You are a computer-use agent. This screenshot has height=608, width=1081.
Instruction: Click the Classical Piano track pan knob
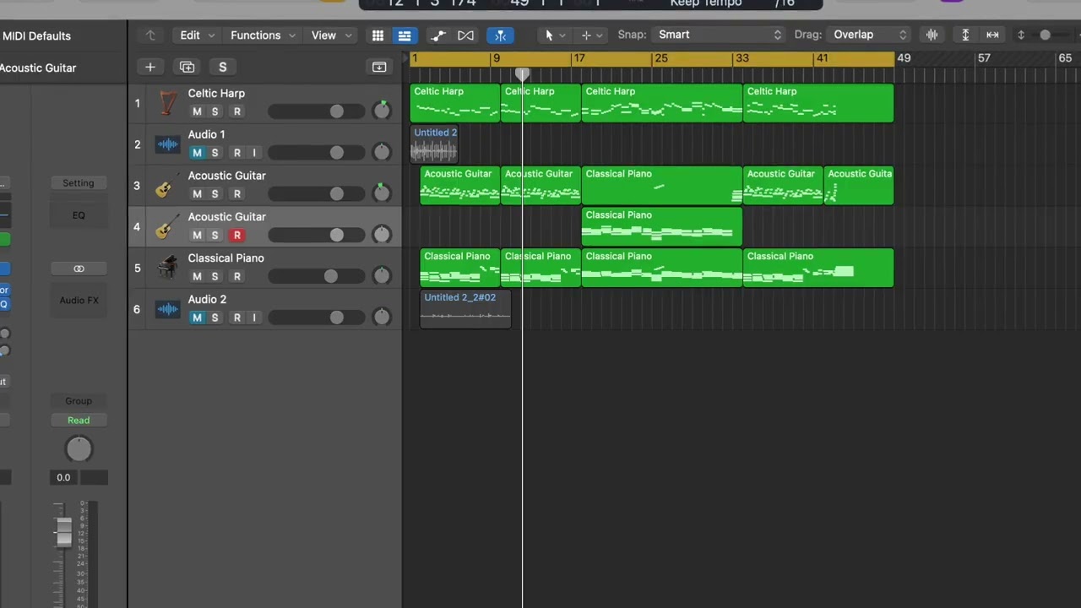click(382, 275)
